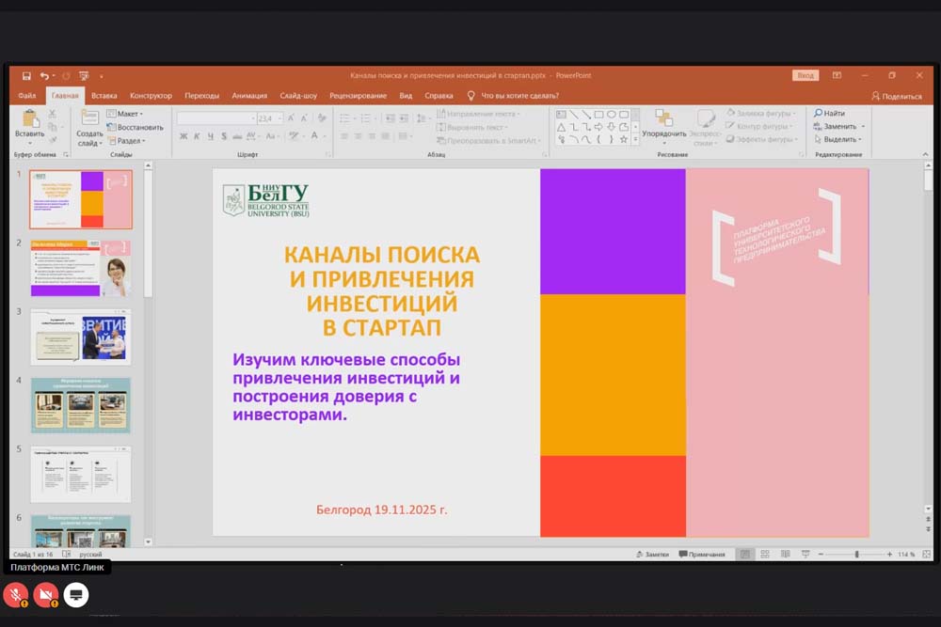Click the Create slide (Создать слайд) icon
The width and height of the screenshot is (941, 627).
click(90, 118)
